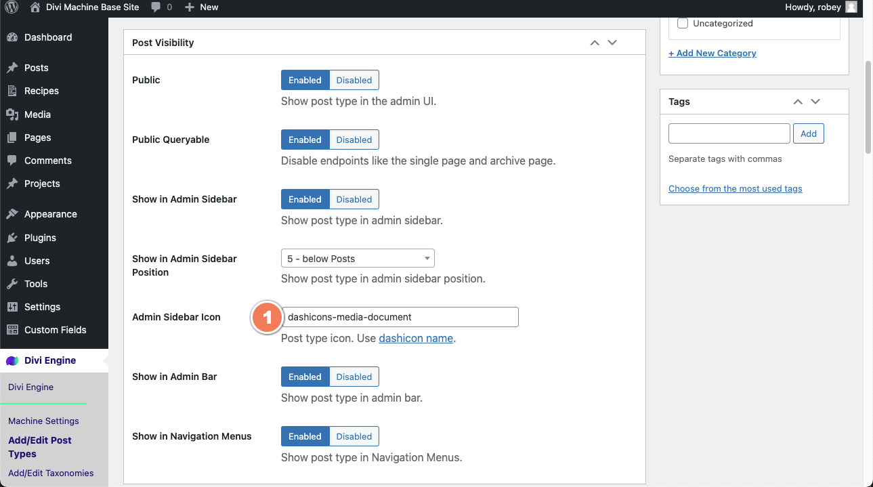Click the Appearance paintbrush icon

coord(12,214)
